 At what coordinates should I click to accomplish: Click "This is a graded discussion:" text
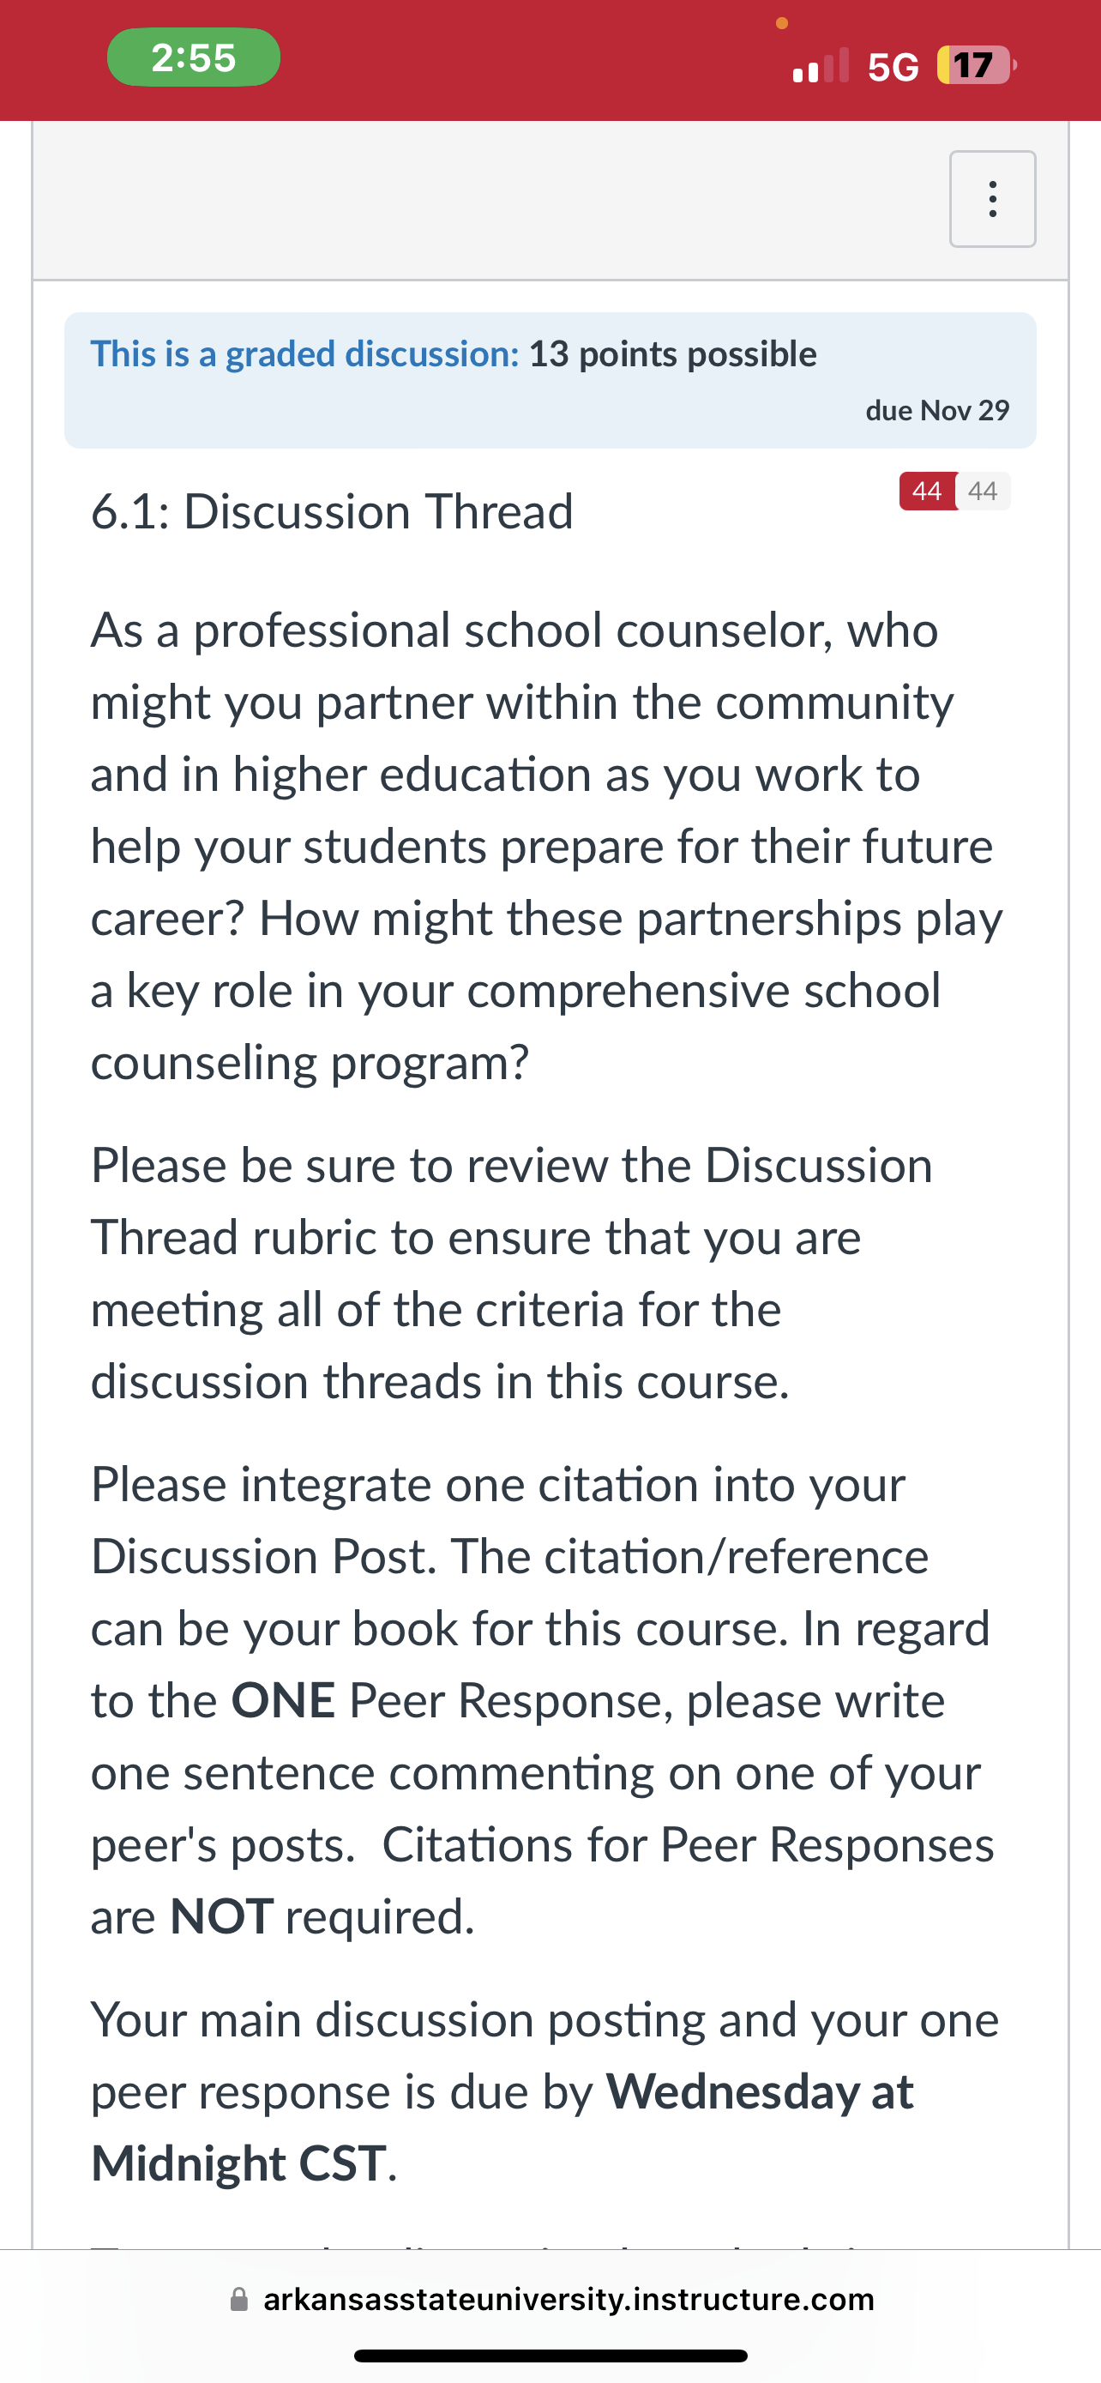coord(305,353)
